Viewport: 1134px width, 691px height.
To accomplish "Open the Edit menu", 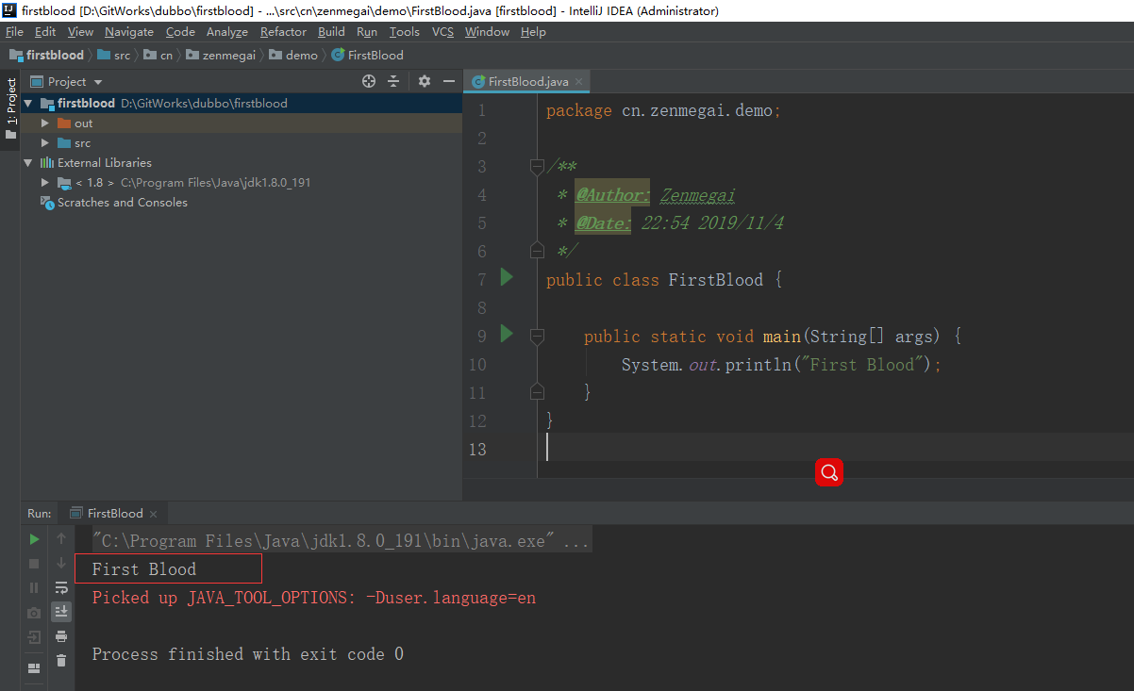I will click(45, 31).
